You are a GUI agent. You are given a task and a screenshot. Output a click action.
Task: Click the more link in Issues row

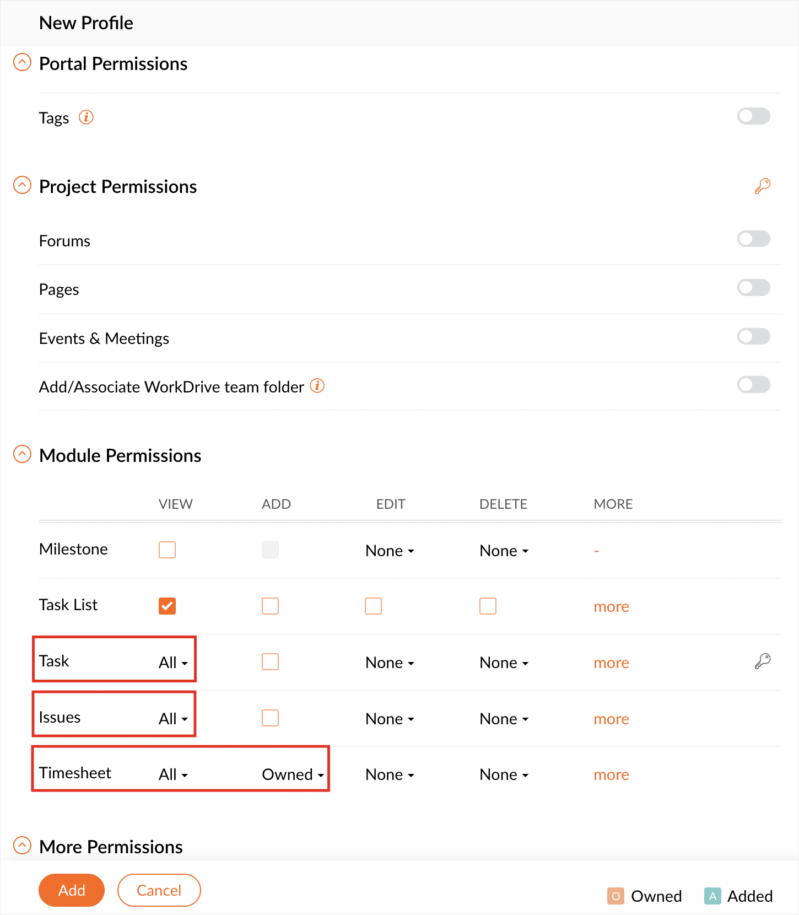tap(611, 719)
